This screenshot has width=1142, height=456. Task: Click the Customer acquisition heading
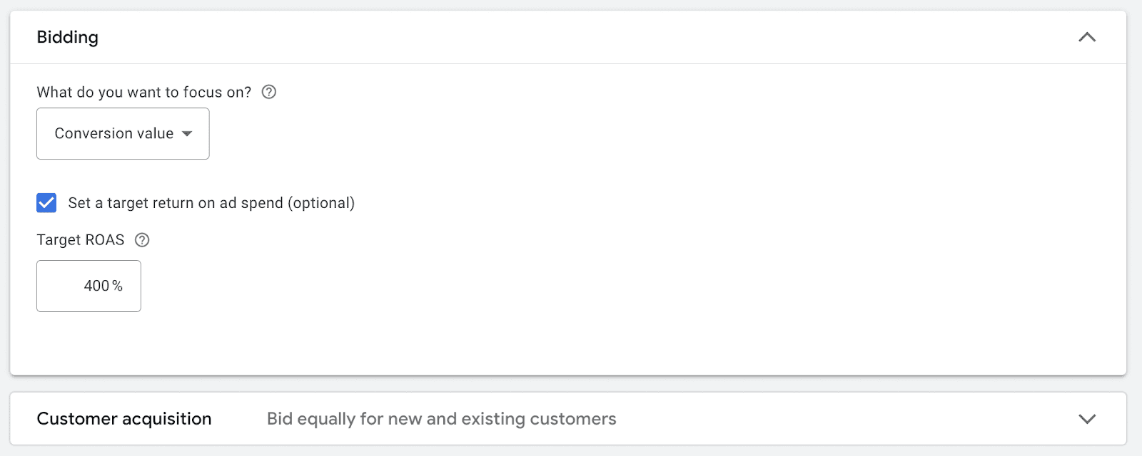point(124,419)
